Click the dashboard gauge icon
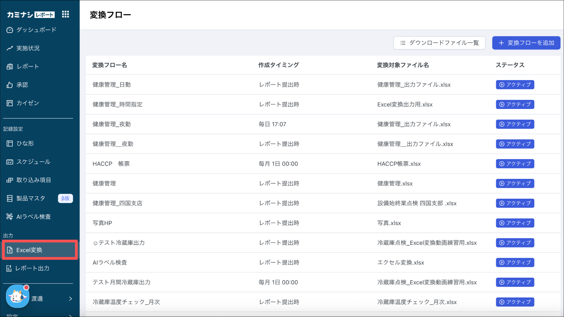 pos(10,30)
